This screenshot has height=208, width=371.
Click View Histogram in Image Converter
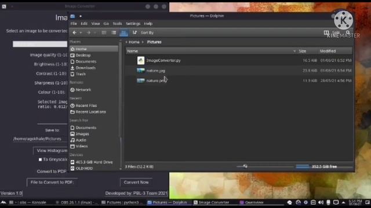tap(50, 150)
